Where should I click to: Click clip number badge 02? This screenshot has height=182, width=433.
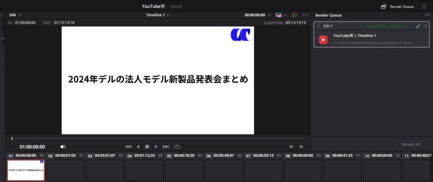[x=50, y=156]
